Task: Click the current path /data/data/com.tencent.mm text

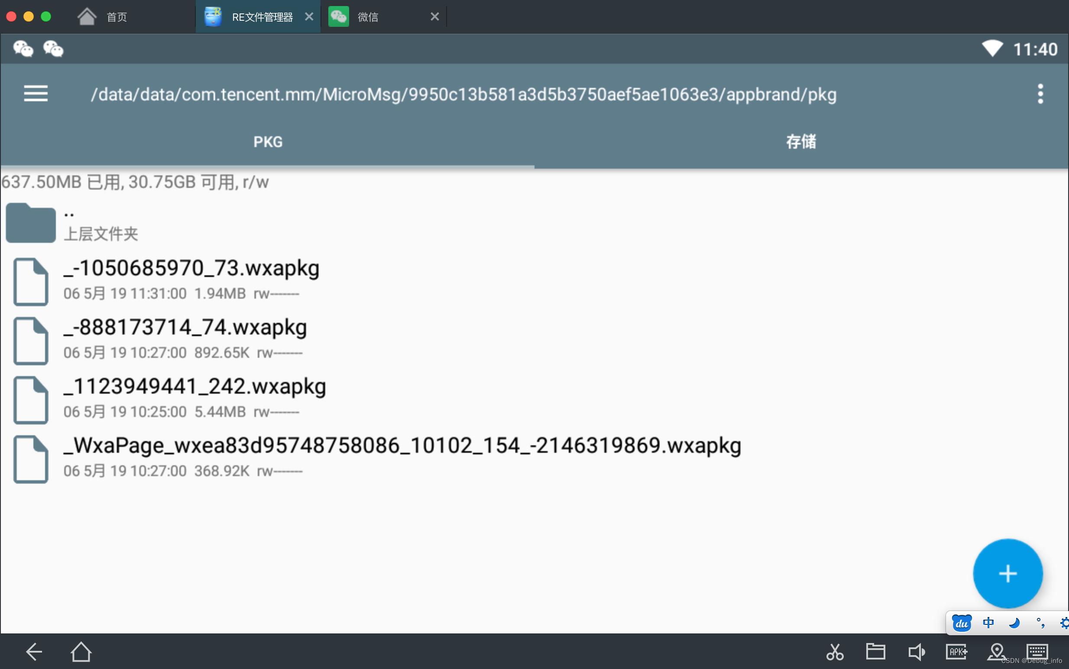Action: [x=463, y=94]
